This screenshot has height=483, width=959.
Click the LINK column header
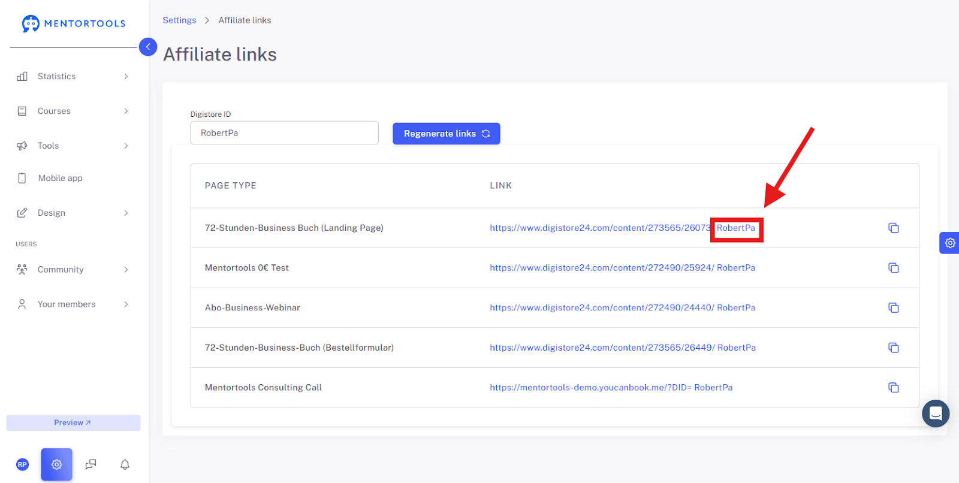(500, 186)
